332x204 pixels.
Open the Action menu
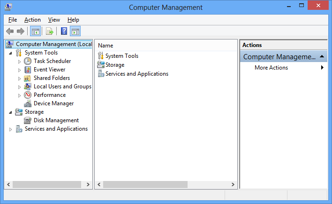[32, 20]
